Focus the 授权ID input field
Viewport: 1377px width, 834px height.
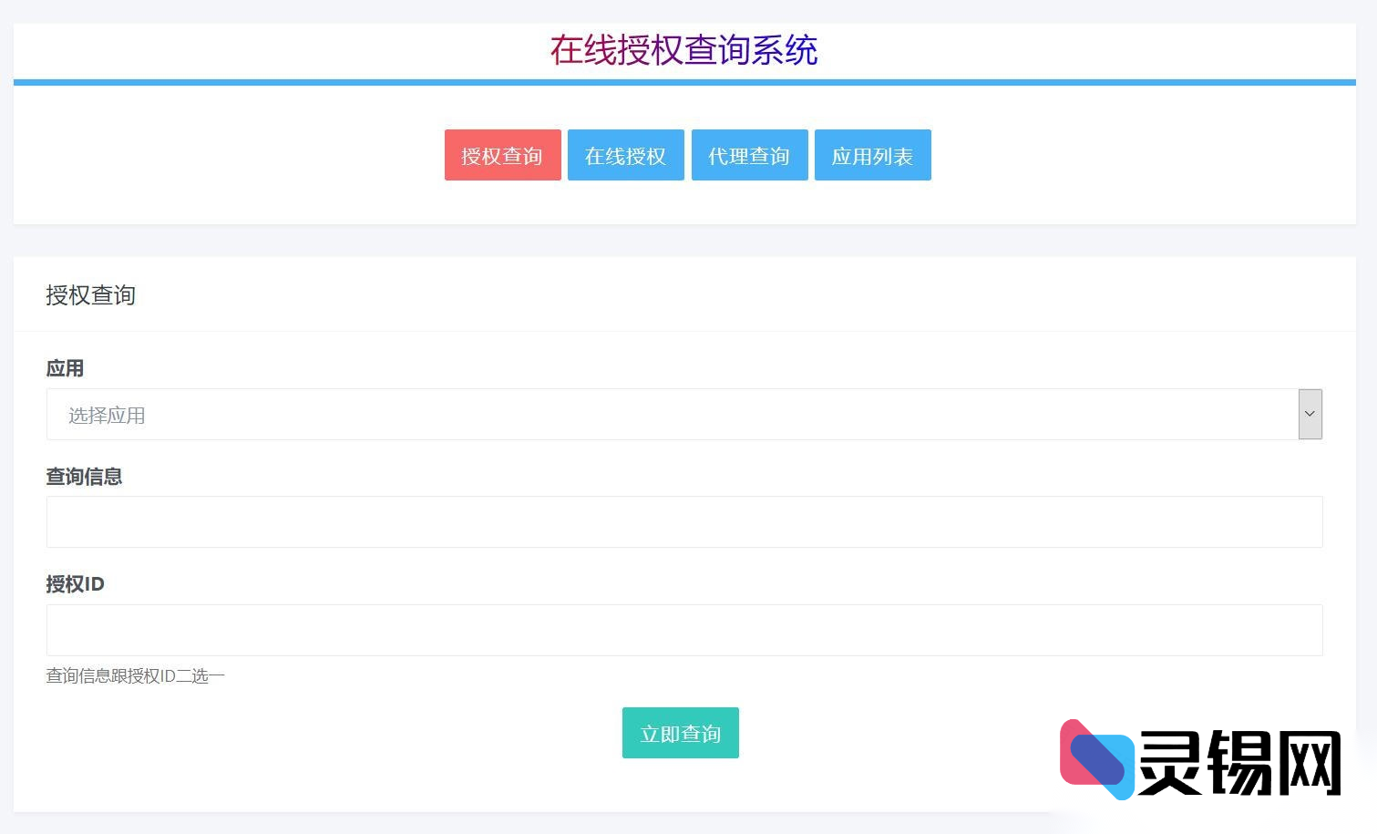(x=683, y=630)
